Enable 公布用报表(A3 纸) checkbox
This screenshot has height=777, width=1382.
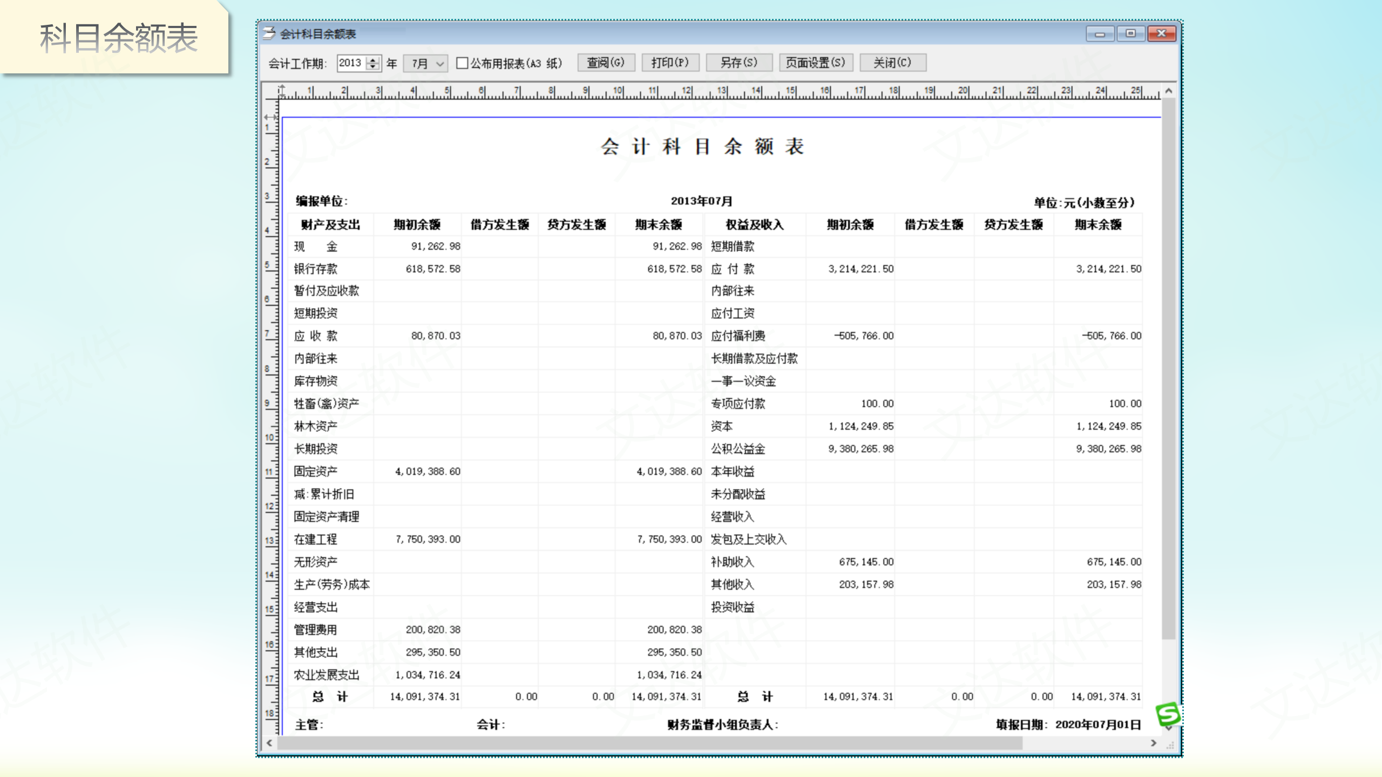point(462,63)
